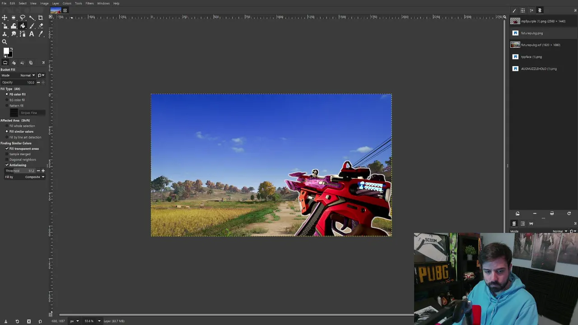The image size is (578, 325).
Task: Select the Ellipse Select tool
Action: [14, 18]
